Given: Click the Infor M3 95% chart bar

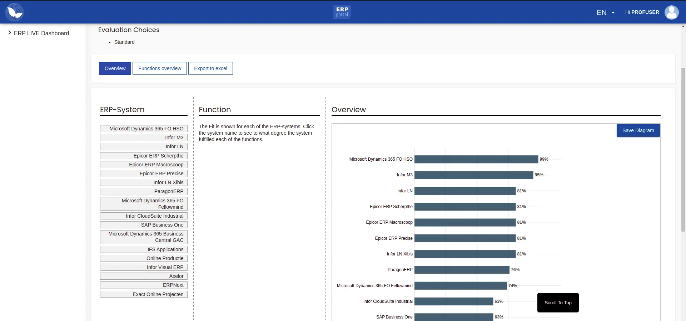Looking at the screenshot, I should tap(474, 175).
